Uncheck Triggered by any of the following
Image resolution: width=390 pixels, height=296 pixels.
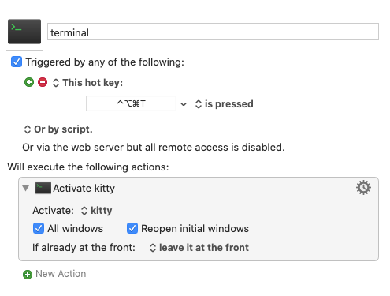click(17, 62)
